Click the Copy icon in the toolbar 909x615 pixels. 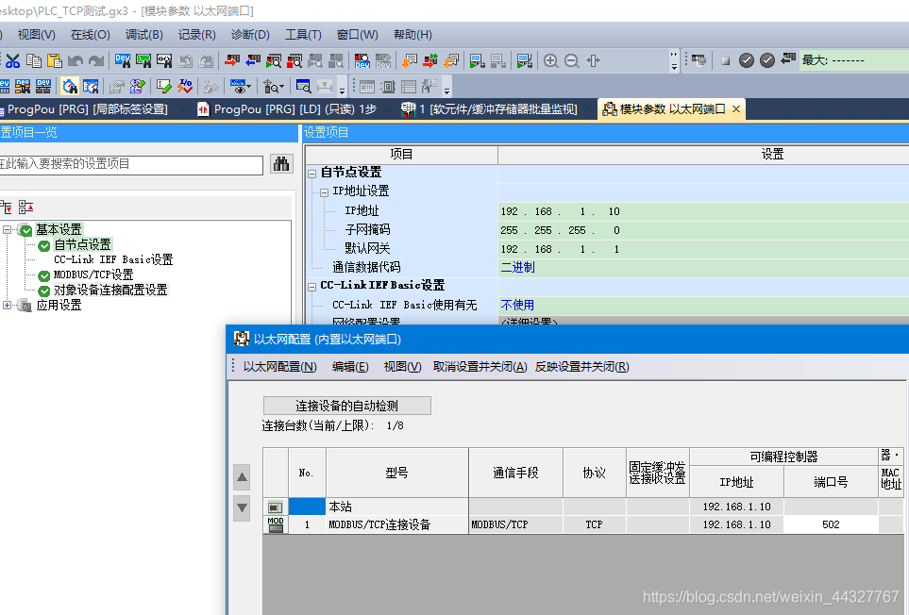pos(34,60)
